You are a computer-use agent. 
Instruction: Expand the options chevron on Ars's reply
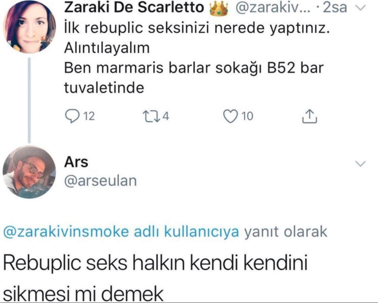coord(360,164)
